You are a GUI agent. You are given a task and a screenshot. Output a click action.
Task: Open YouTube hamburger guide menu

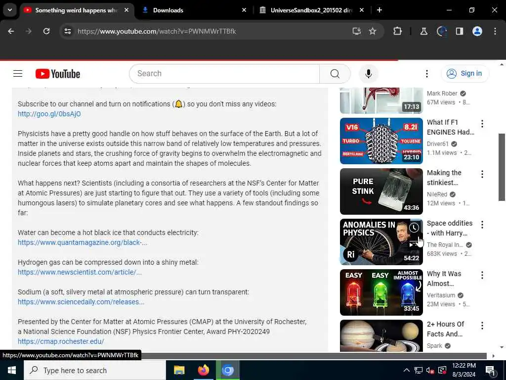(x=18, y=74)
